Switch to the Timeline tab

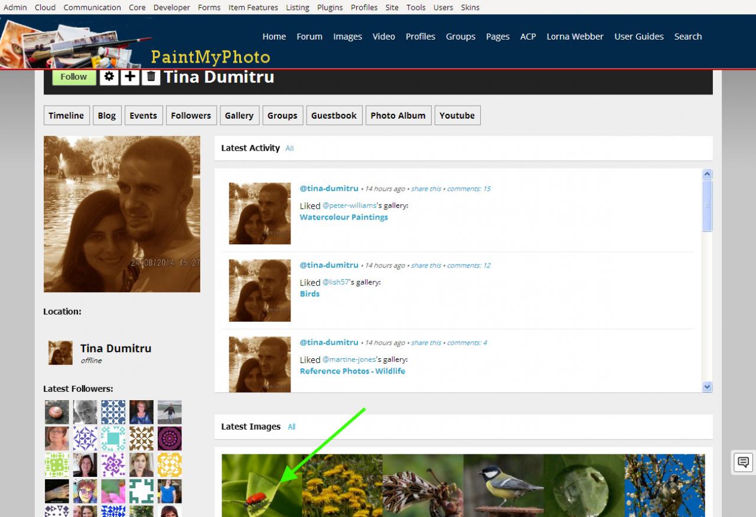click(66, 116)
